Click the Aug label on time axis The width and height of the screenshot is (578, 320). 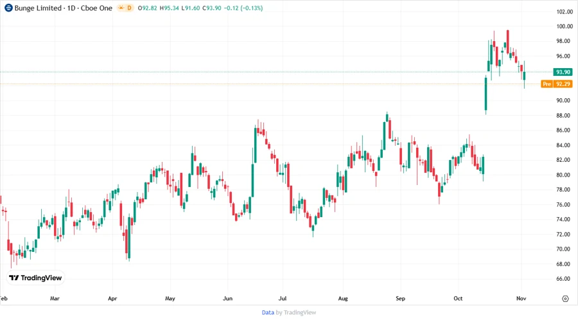click(x=343, y=298)
